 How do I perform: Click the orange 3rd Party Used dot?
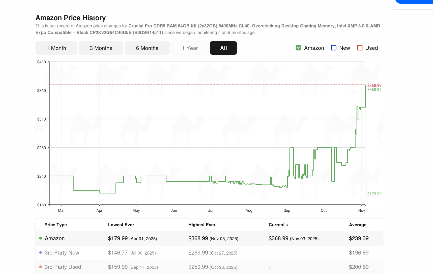click(40, 267)
